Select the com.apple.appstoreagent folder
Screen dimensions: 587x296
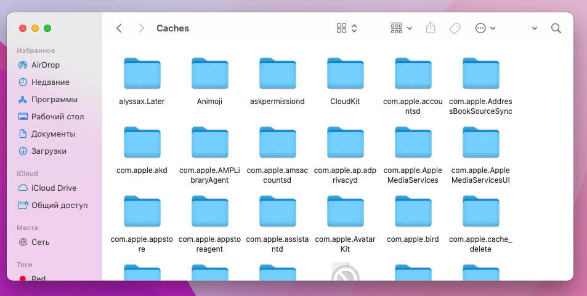(x=209, y=211)
